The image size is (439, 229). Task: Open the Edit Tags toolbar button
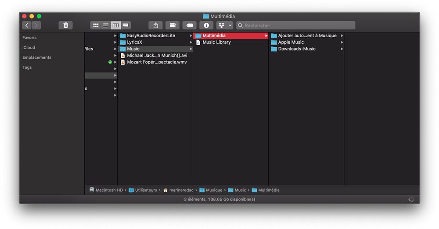pyautogui.click(x=190, y=25)
